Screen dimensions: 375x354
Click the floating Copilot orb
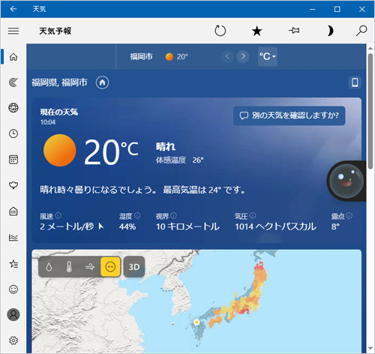tap(346, 181)
